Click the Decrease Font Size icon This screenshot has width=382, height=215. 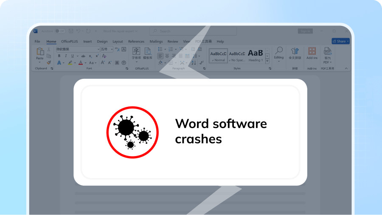110,63
